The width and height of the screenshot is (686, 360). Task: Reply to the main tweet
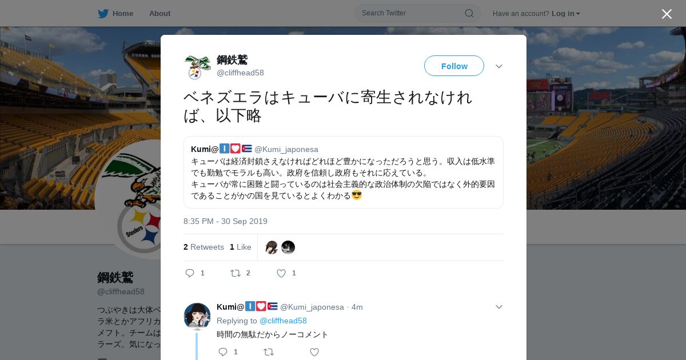(x=190, y=273)
